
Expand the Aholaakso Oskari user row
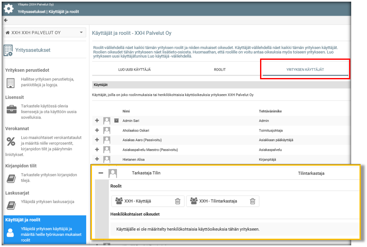point(97,130)
